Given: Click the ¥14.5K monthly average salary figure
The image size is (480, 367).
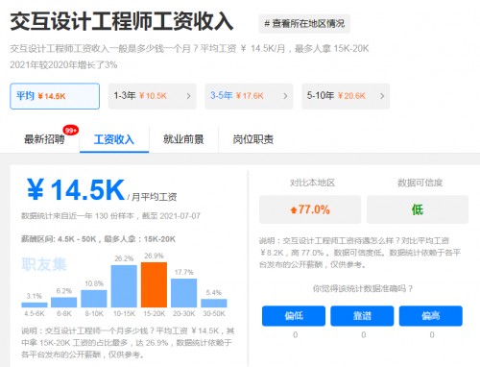Looking at the screenshot, I should (x=76, y=190).
